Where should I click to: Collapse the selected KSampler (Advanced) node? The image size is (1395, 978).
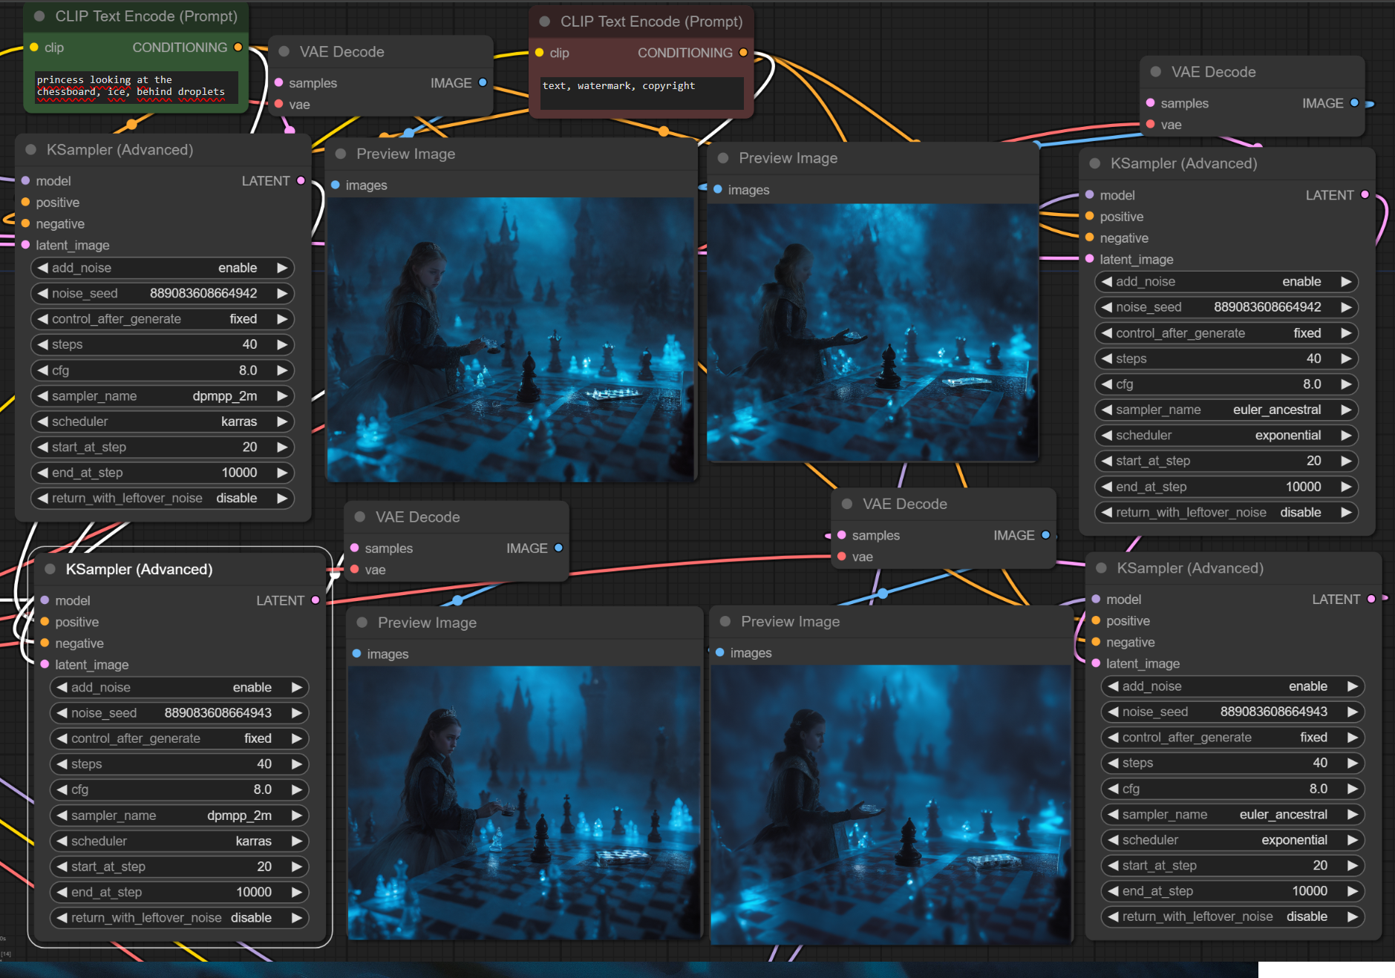[x=50, y=569]
